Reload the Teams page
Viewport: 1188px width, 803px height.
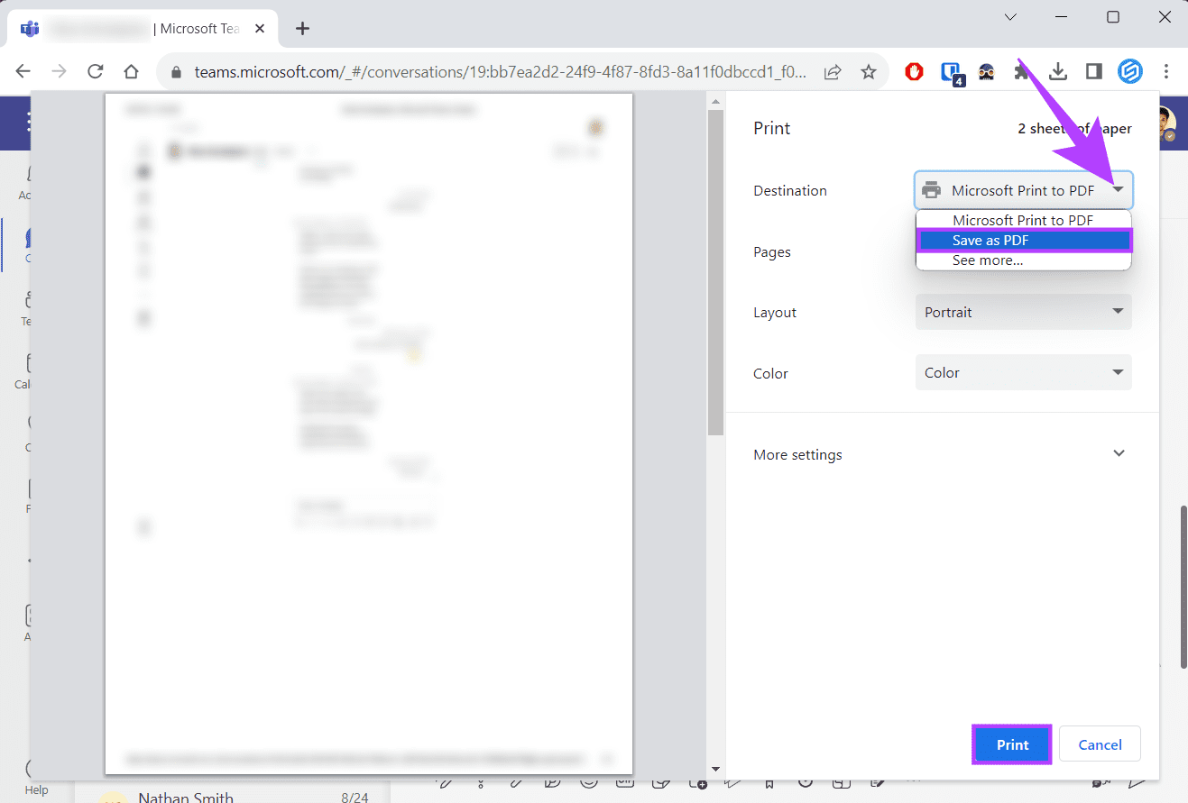click(x=96, y=71)
